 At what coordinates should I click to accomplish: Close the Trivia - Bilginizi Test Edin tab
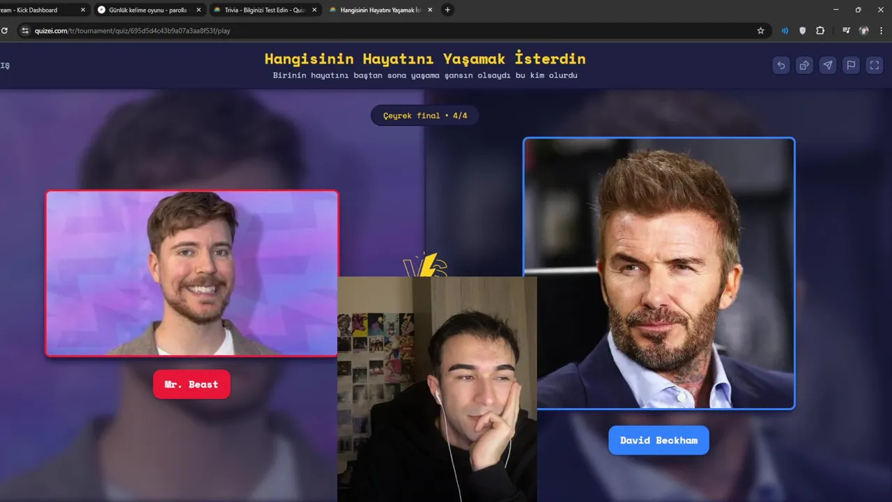click(x=314, y=10)
